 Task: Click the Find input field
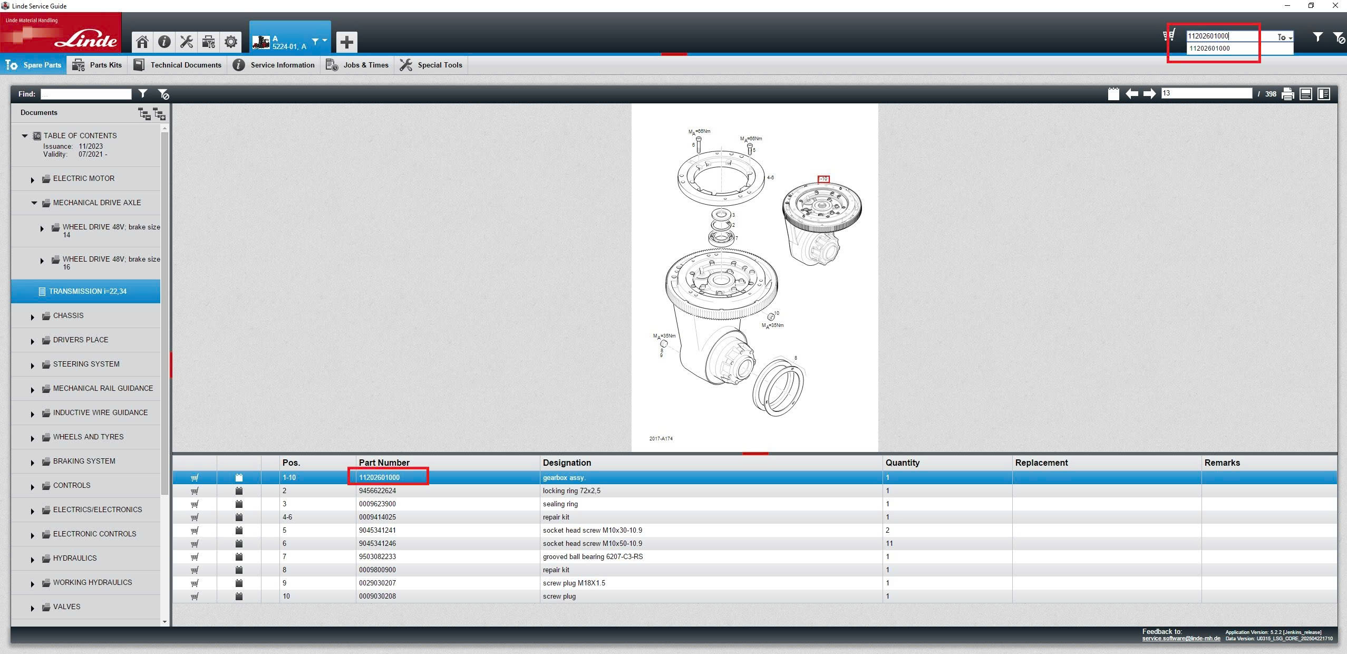tap(86, 94)
